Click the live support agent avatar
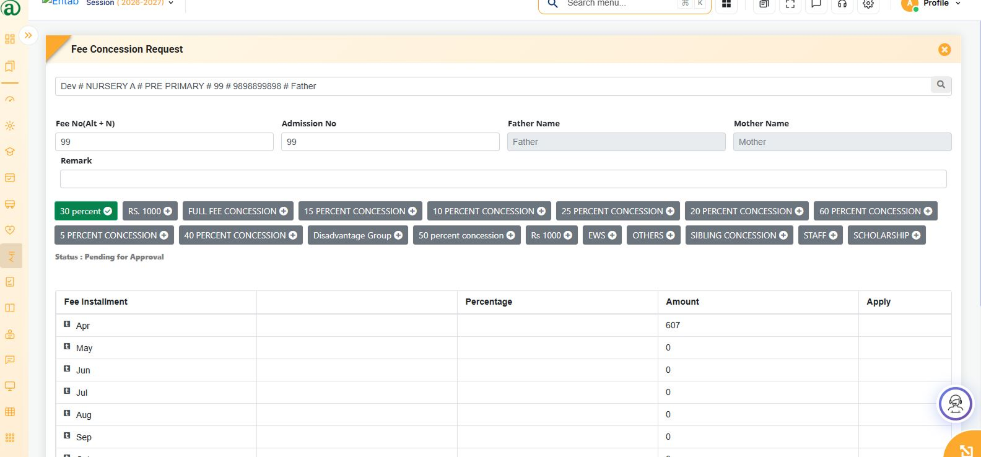The image size is (981, 457). point(956,404)
